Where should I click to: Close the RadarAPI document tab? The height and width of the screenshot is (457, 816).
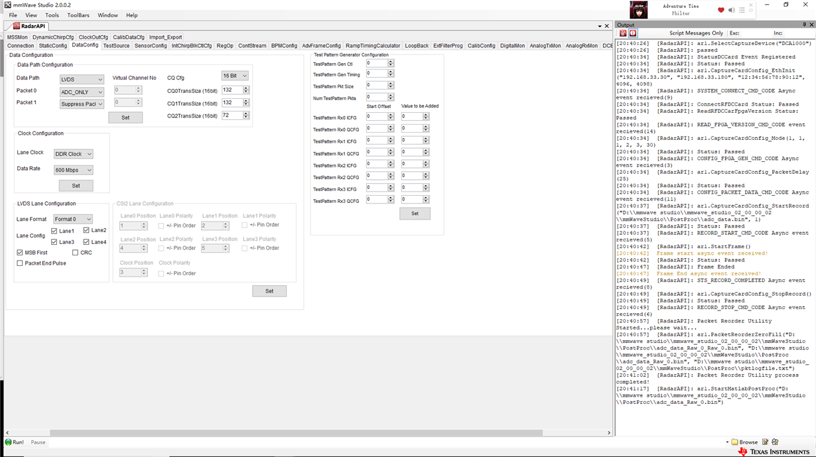[x=607, y=26]
